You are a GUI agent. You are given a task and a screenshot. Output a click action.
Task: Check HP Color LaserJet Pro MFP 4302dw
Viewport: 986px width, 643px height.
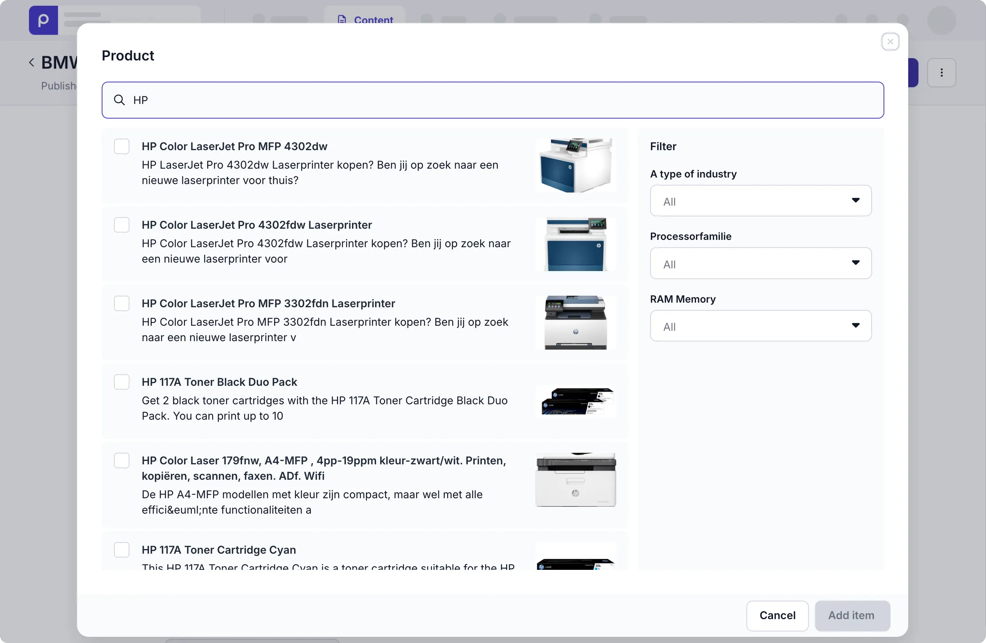pos(121,147)
